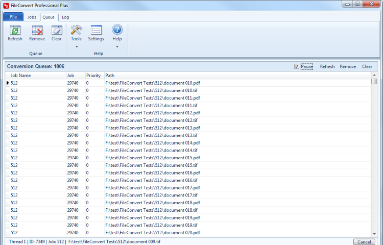The width and height of the screenshot is (383, 245).
Task: Click the Refresh link in the queue header
Action: (x=327, y=66)
